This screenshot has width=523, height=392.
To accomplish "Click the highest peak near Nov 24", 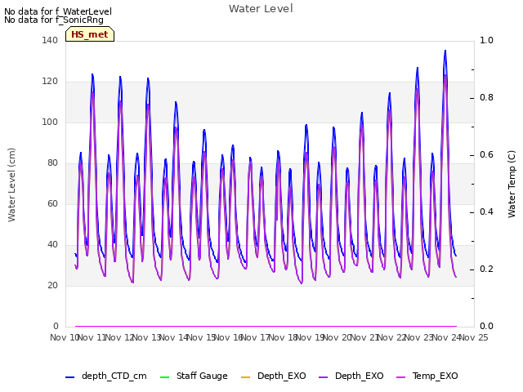I will click(445, 51).
